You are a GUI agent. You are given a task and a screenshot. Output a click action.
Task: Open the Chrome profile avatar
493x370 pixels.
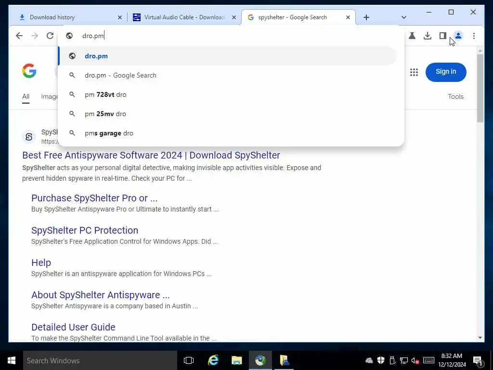tap(458, 36)
